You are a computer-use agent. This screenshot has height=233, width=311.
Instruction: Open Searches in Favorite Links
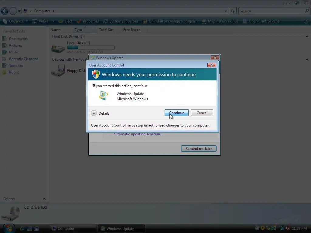[13, 66]
